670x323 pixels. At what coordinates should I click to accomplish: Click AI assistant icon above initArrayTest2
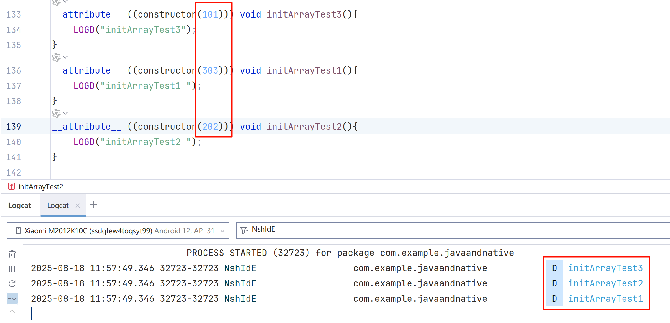tap(56, 113)
